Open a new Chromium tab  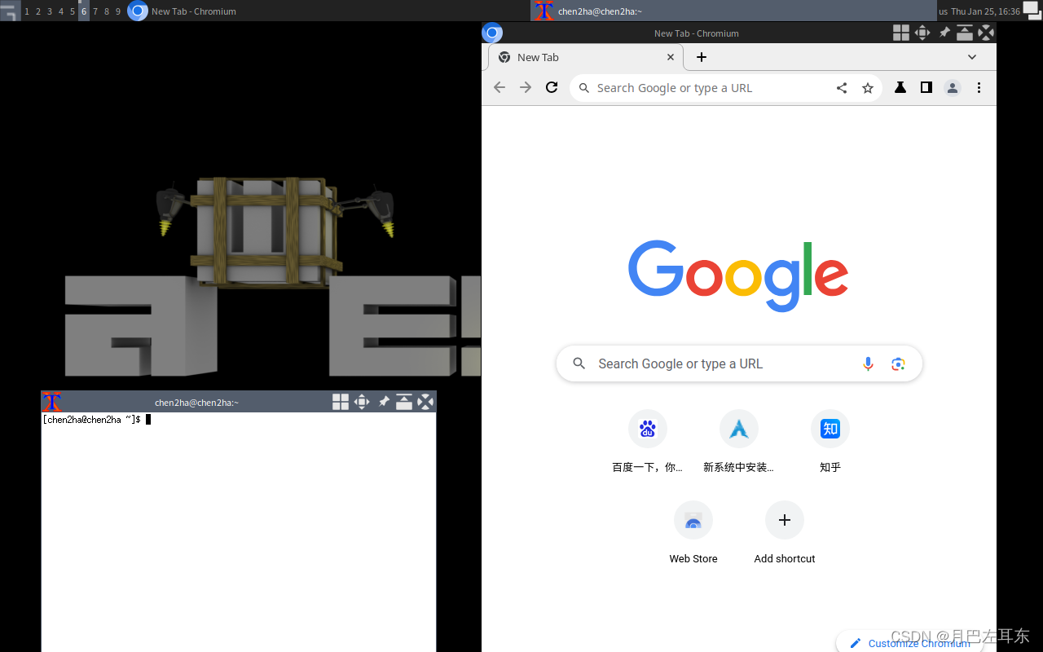point(702,57)
